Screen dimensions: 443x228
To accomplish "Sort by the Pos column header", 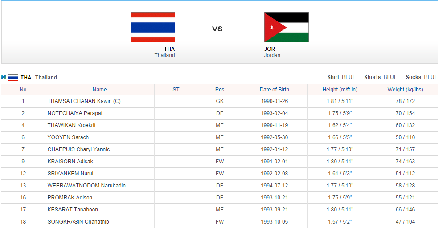I will (220, 90).
